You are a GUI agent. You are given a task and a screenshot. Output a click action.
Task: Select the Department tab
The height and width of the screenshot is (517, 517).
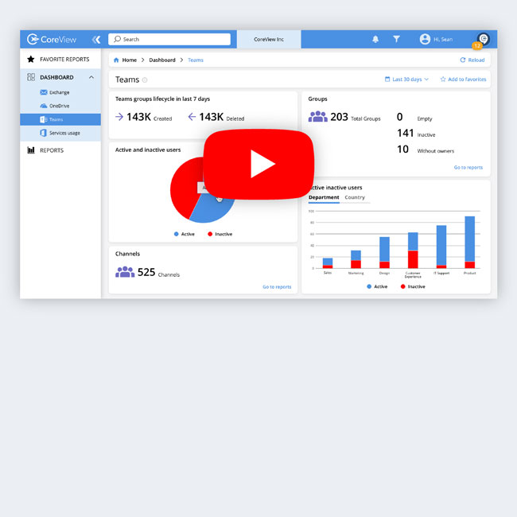324,197
